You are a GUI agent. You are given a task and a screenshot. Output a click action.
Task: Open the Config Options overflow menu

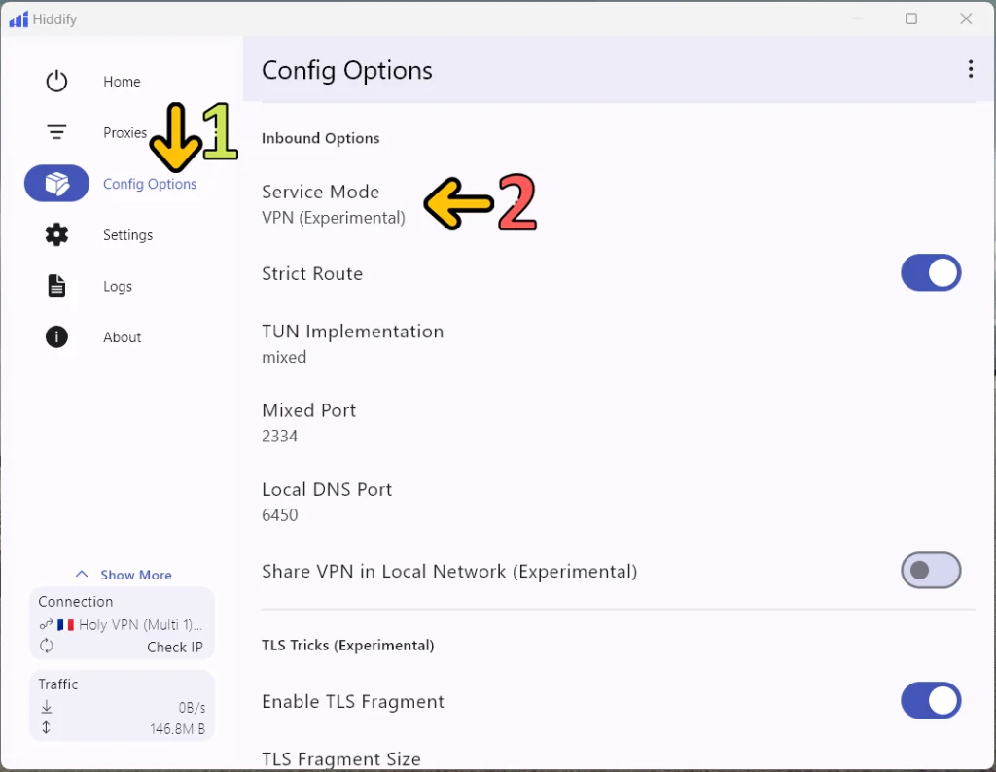pos(970,69)
